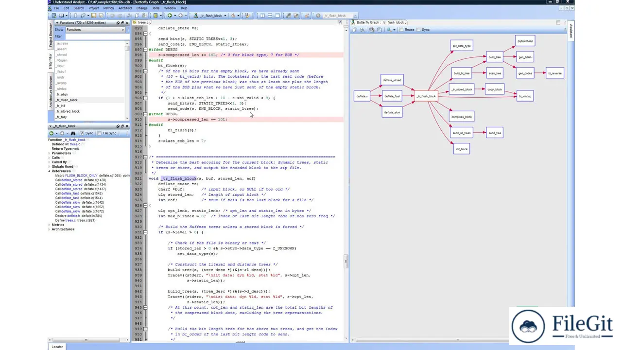Screen dimensions: 622x350
Task: Close the Functions entity filter panel
Action: click(127, 23)
